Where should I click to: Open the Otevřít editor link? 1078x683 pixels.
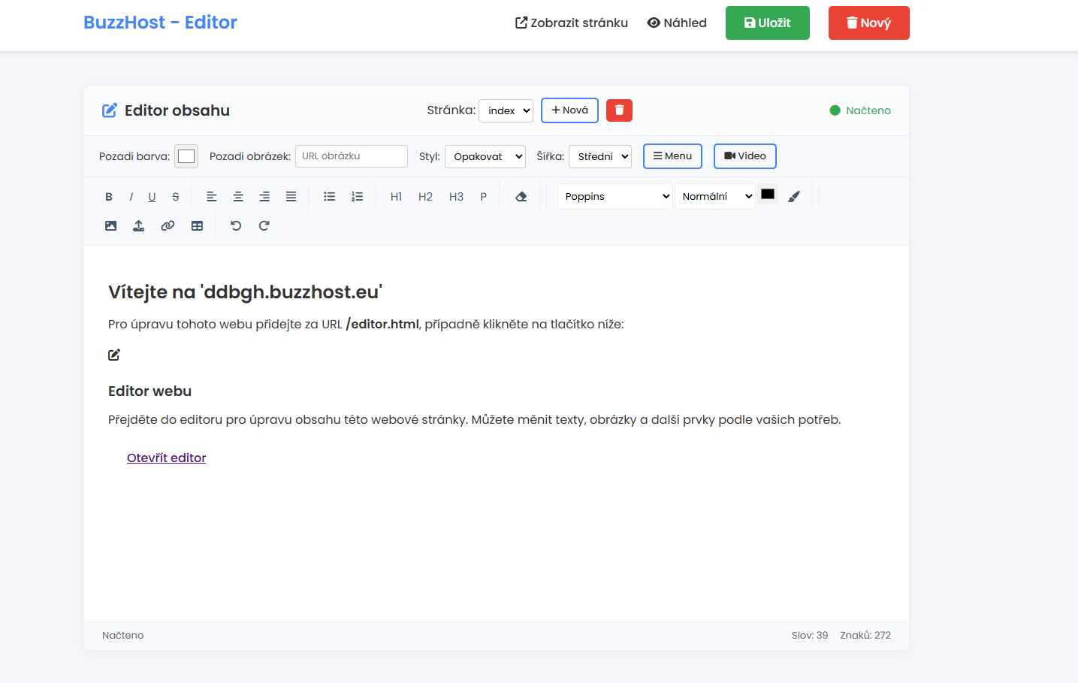166,458
